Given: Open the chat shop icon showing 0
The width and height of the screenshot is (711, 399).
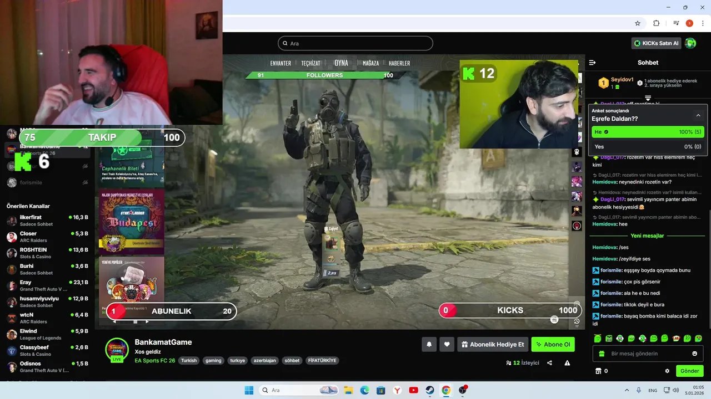Looking at the screenshot, I should point(602,371).
